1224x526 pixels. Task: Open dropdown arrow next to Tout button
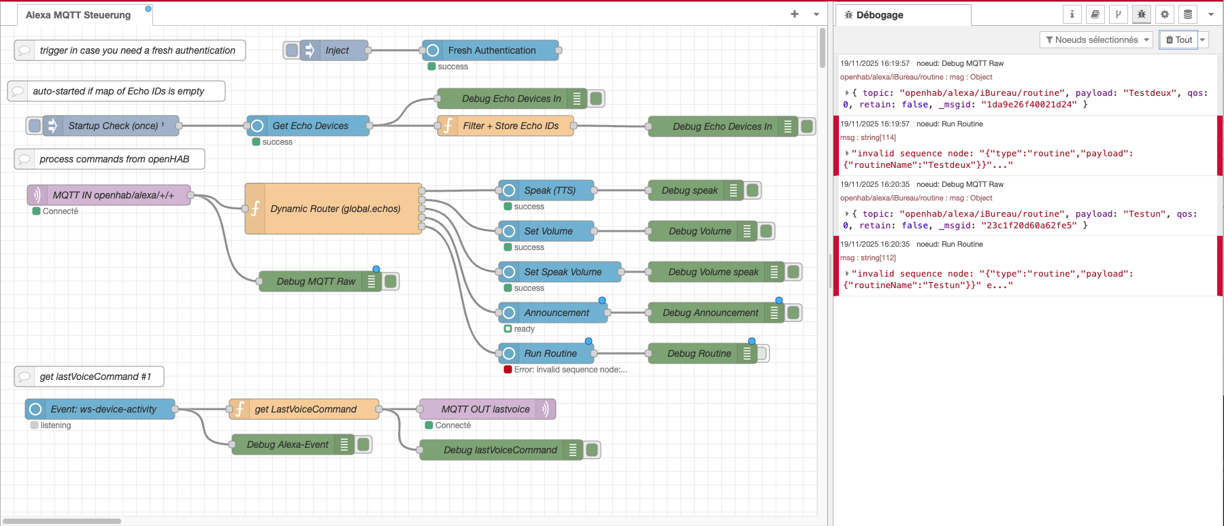(x=1203, y=40)
